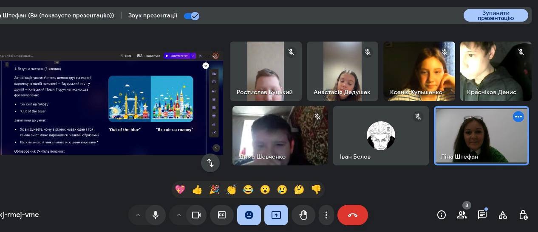
Task: Send the heart emoji reaction
Action: coord(180,190)
